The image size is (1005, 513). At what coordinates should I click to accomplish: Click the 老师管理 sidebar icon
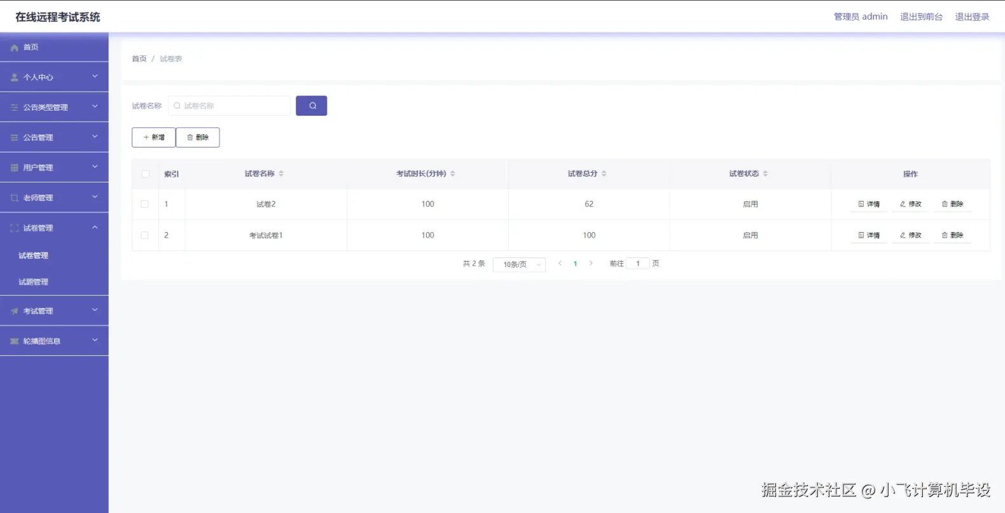click(x=14, y=198)
